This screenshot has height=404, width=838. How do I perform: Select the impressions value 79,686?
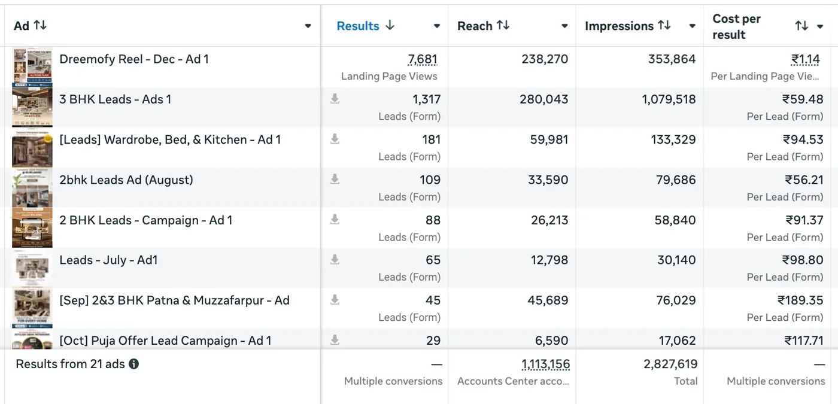(x=676, y=180)
